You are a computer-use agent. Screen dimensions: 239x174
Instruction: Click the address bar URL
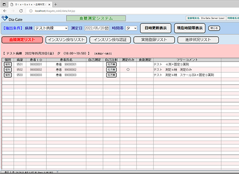pos(55,11)
